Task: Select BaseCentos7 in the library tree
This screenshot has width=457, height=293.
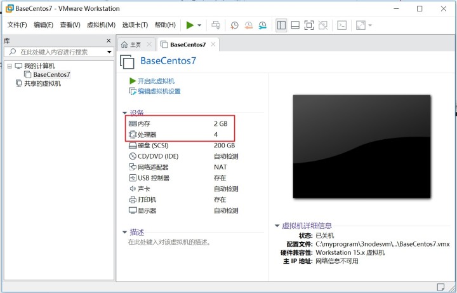Action: coord(51,75)
